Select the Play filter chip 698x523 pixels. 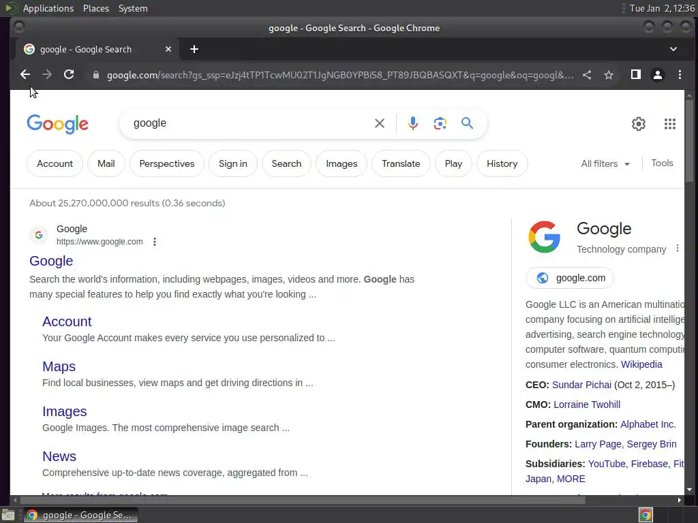(x=453, y=163)
